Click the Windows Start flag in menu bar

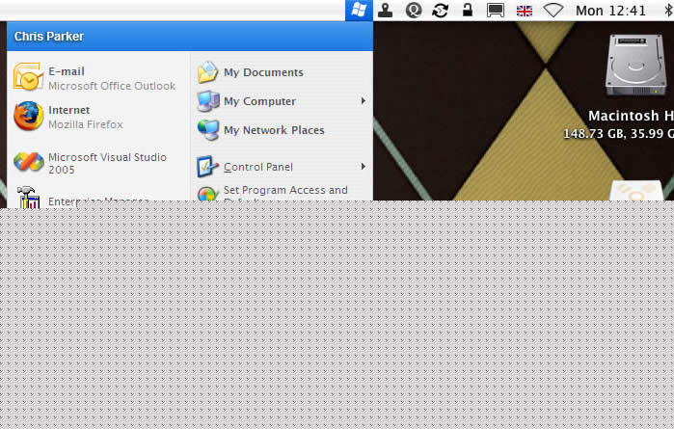tap(359, 10)
